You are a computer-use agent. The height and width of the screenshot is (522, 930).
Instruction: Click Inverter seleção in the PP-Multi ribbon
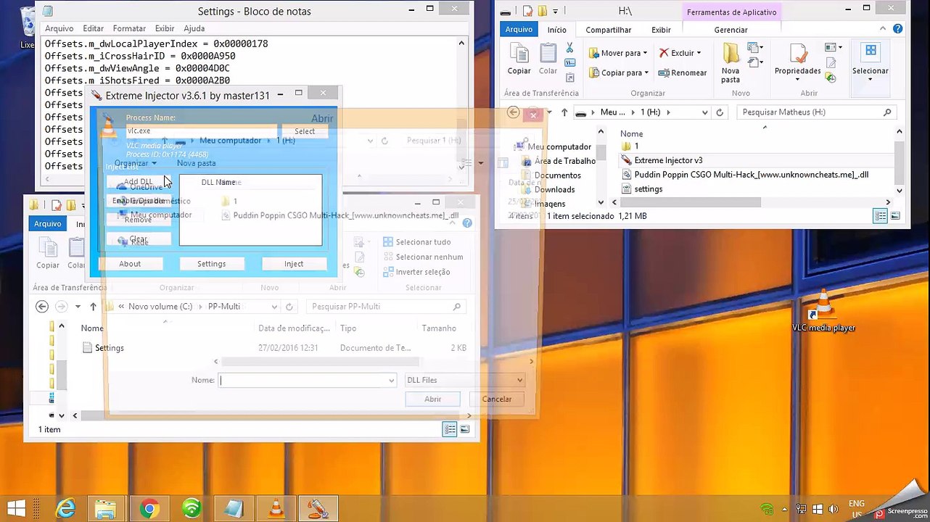tap(416, 272)
